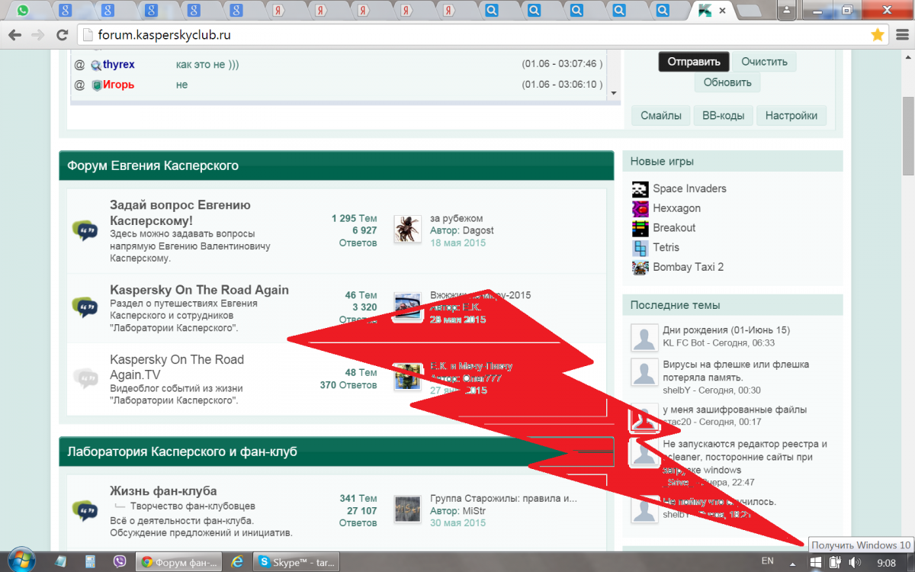Bookmark this page with the star icon
Viewport: 915px width, 572px height.
[x=878, y=35]
